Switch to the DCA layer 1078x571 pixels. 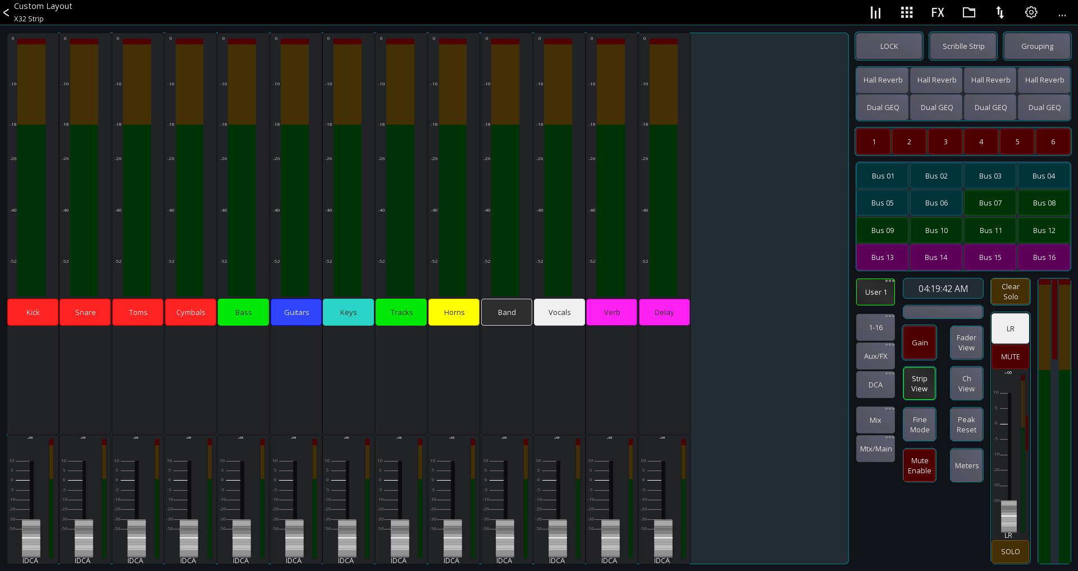[876, 385]
